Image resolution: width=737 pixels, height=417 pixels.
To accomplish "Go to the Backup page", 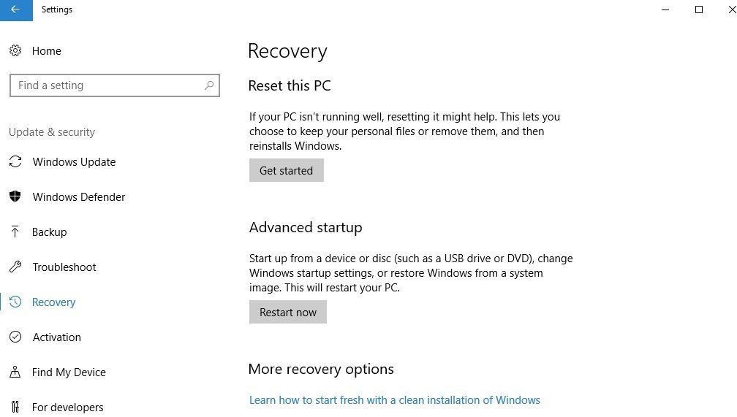I will point(50,232).
